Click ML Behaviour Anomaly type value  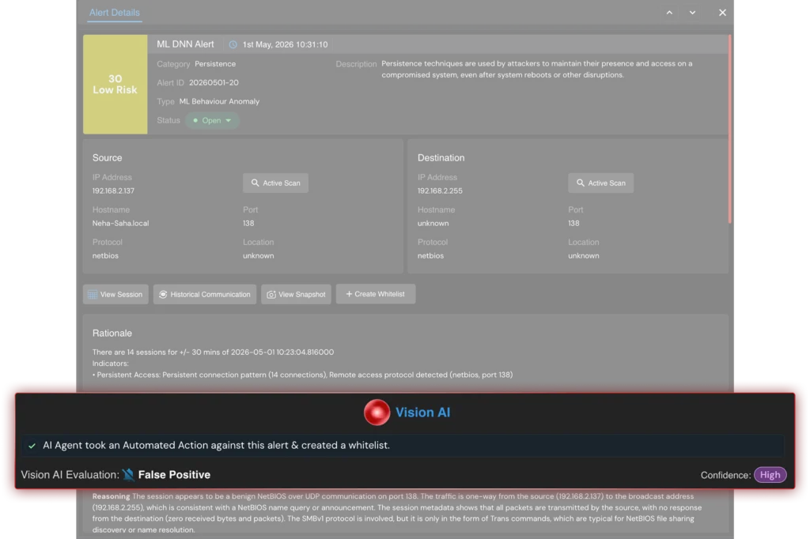(x=219, y=101)
